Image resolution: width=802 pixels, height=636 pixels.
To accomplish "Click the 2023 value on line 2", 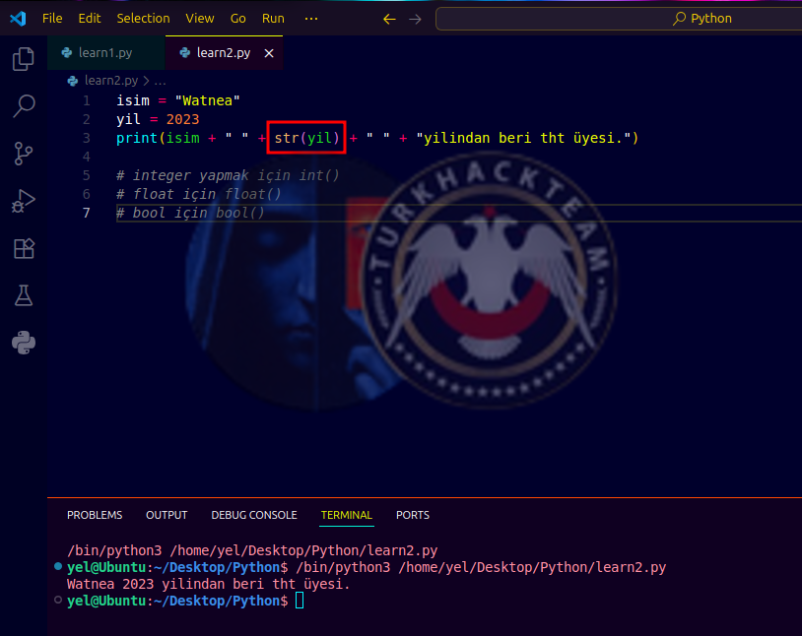I will click(182, 120).
